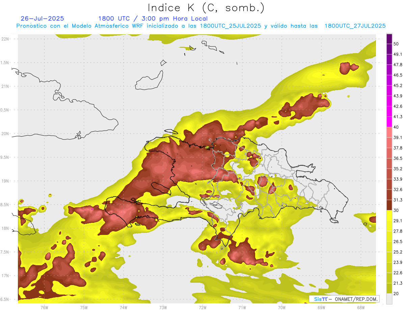
Task: Click the "46.5" legend value
Action: click(398, 75)
